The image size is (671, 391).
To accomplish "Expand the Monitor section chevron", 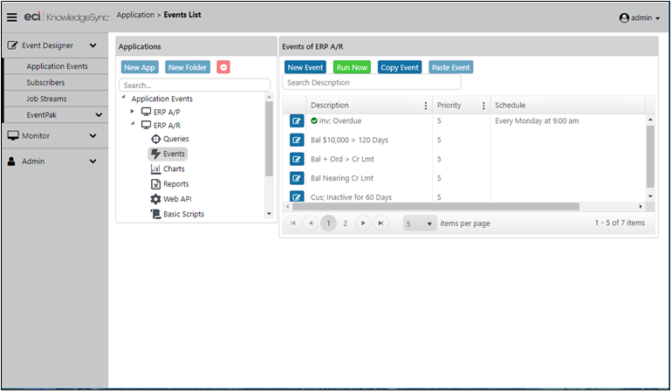I will (x=92, y=136).
